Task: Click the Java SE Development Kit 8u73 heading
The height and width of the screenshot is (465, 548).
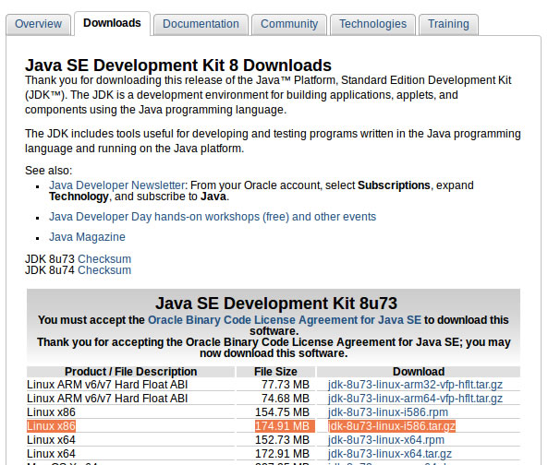Action: pyautogui.click(x=276, y=304)
